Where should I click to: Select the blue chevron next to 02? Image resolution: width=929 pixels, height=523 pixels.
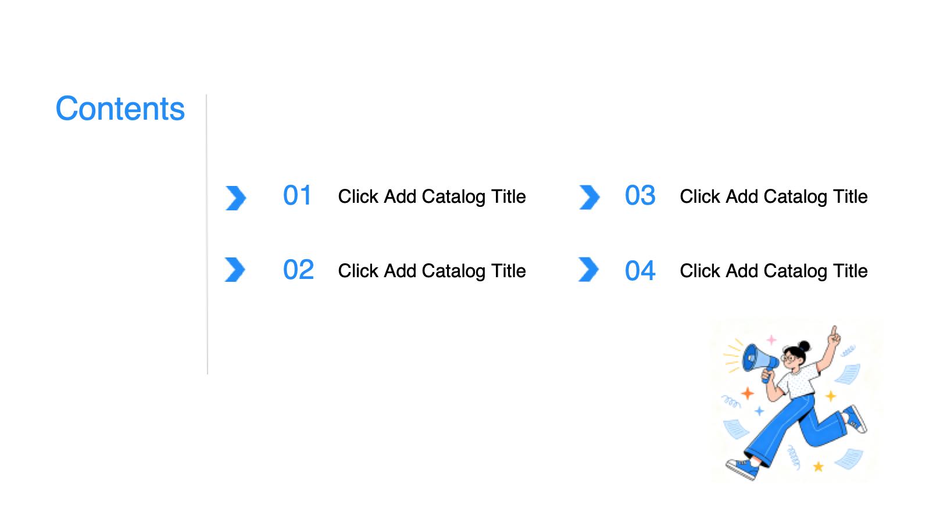[235, 270]
